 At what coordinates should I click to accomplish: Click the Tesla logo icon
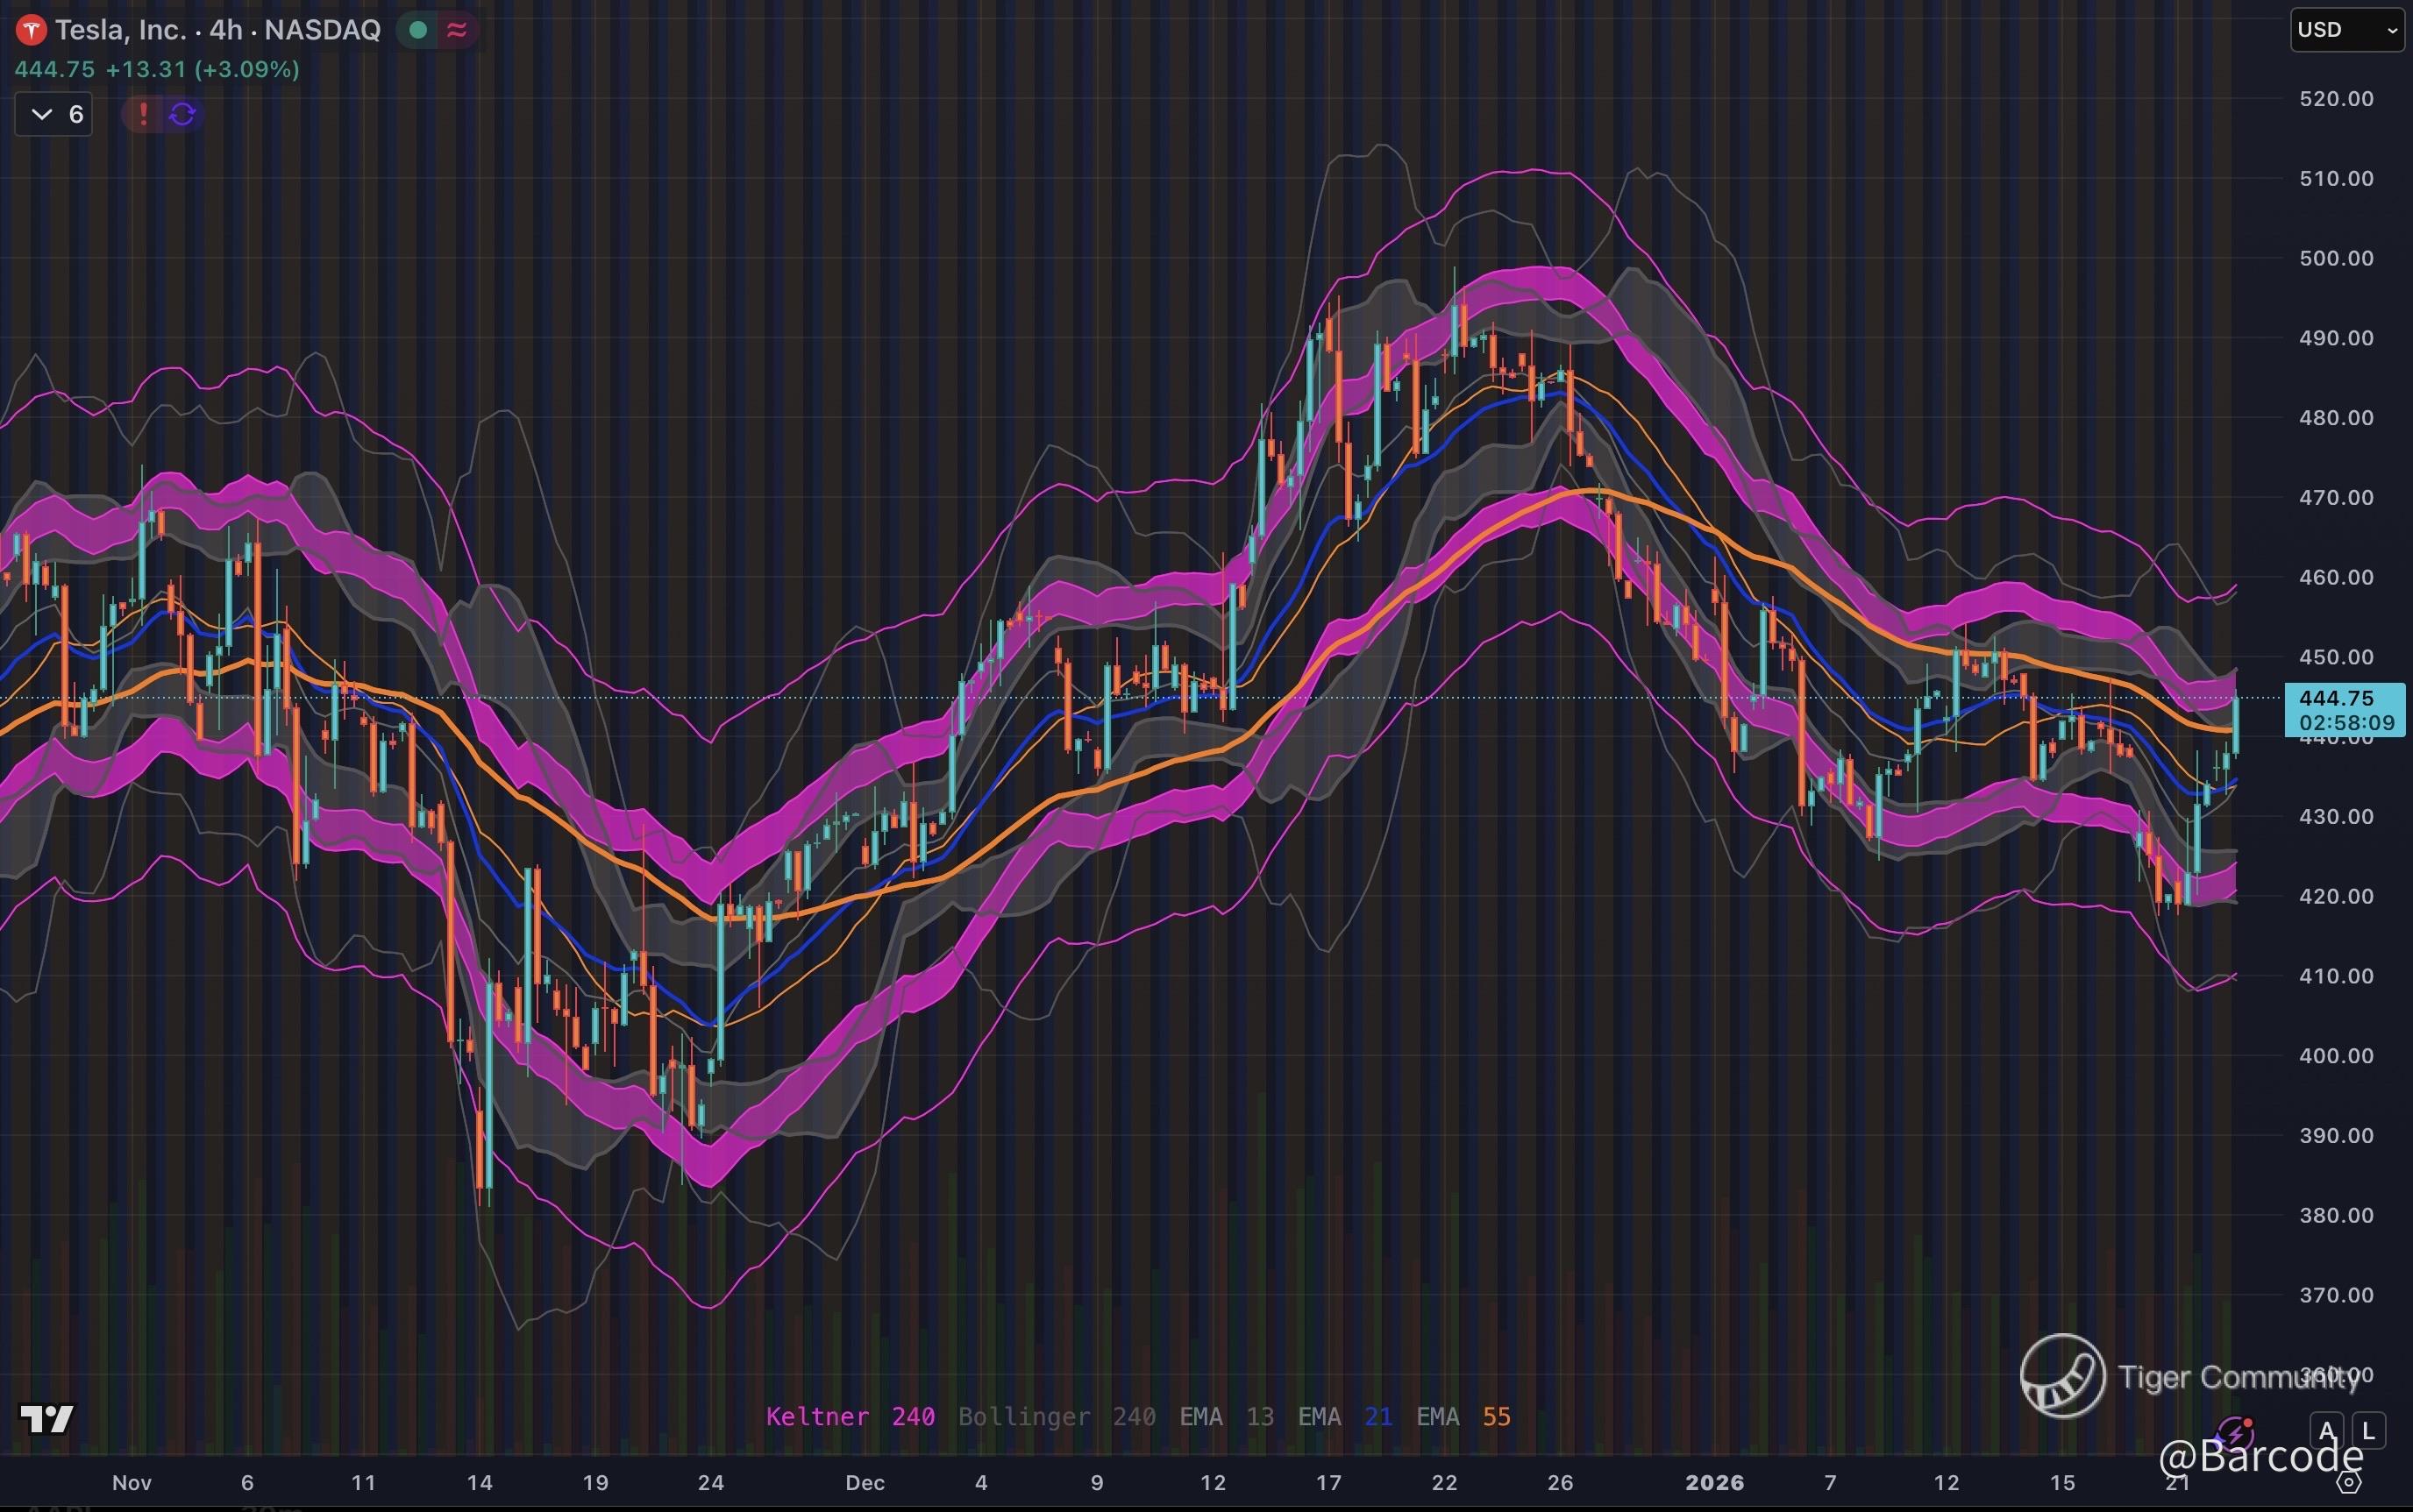tap(31, 30)
